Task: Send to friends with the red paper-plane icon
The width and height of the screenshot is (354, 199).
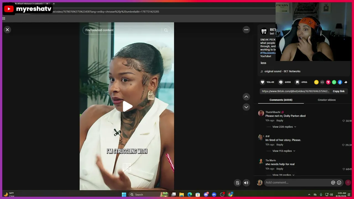Action: pos(328,82)
